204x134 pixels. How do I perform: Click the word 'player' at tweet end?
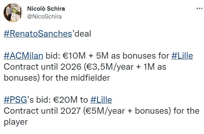click(x=16, y=122)
